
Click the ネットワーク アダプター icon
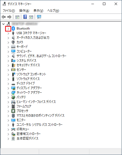[13, 93]
